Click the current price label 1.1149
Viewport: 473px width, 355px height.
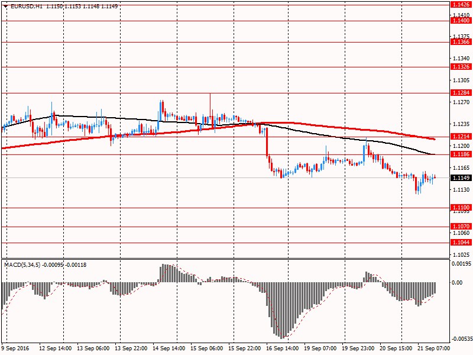coord(461,178)
